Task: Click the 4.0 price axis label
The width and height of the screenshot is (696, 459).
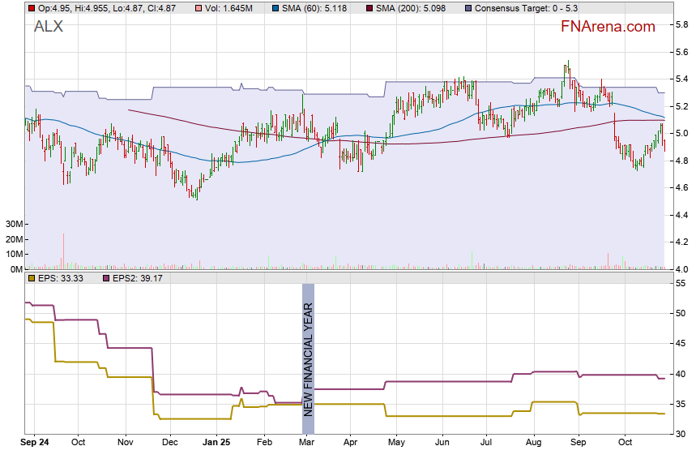Action: 683,269
